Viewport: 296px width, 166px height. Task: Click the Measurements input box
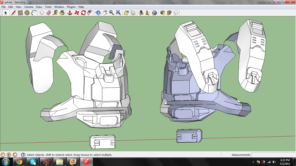pyautogui.click(x=273, y=155)
